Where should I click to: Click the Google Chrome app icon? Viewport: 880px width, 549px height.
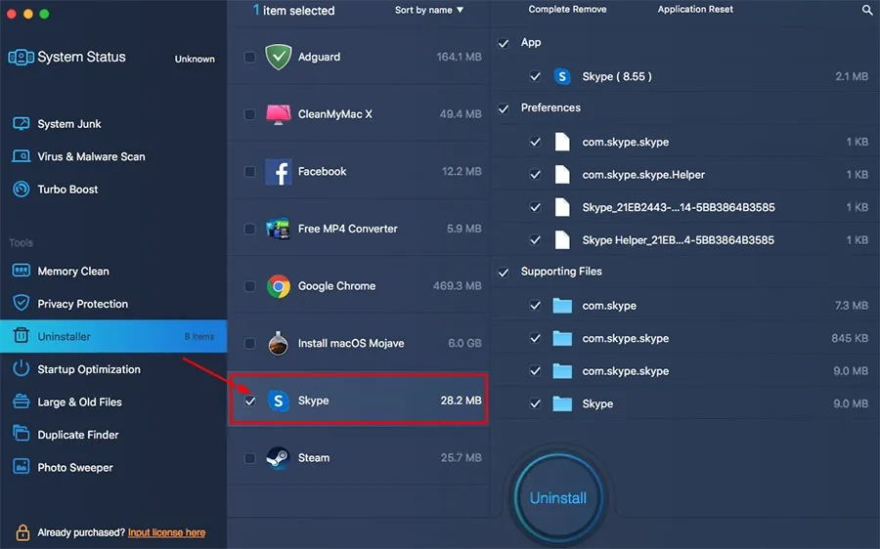(x=279, y=286)
